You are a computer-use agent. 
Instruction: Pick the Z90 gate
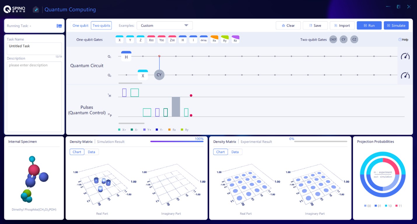click(172, 39)
